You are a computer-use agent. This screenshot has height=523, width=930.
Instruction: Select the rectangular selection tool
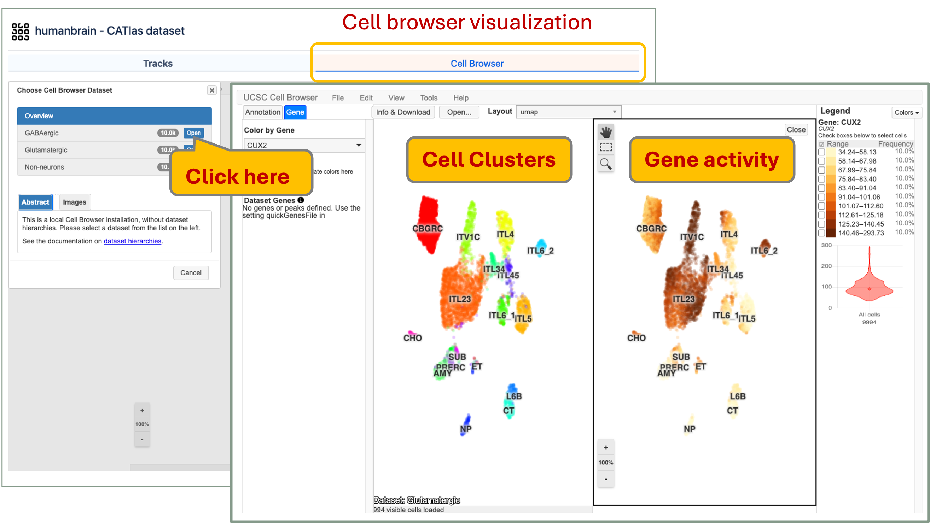(x=605, y=147)
